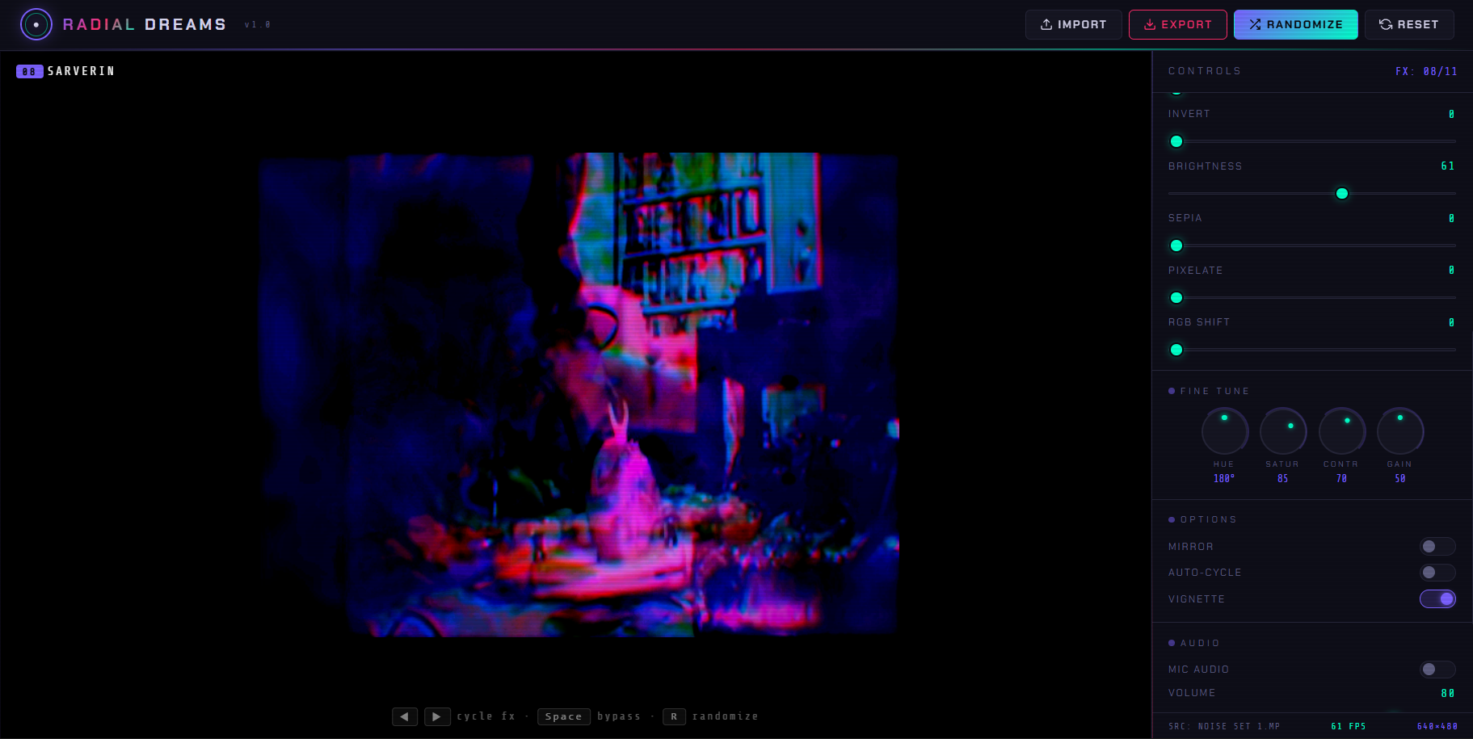The height and width of the screenshot is (739, 1473).
Task: Click the 08 effect number badge
Action: pyautogui.click(x=29, y=72)
